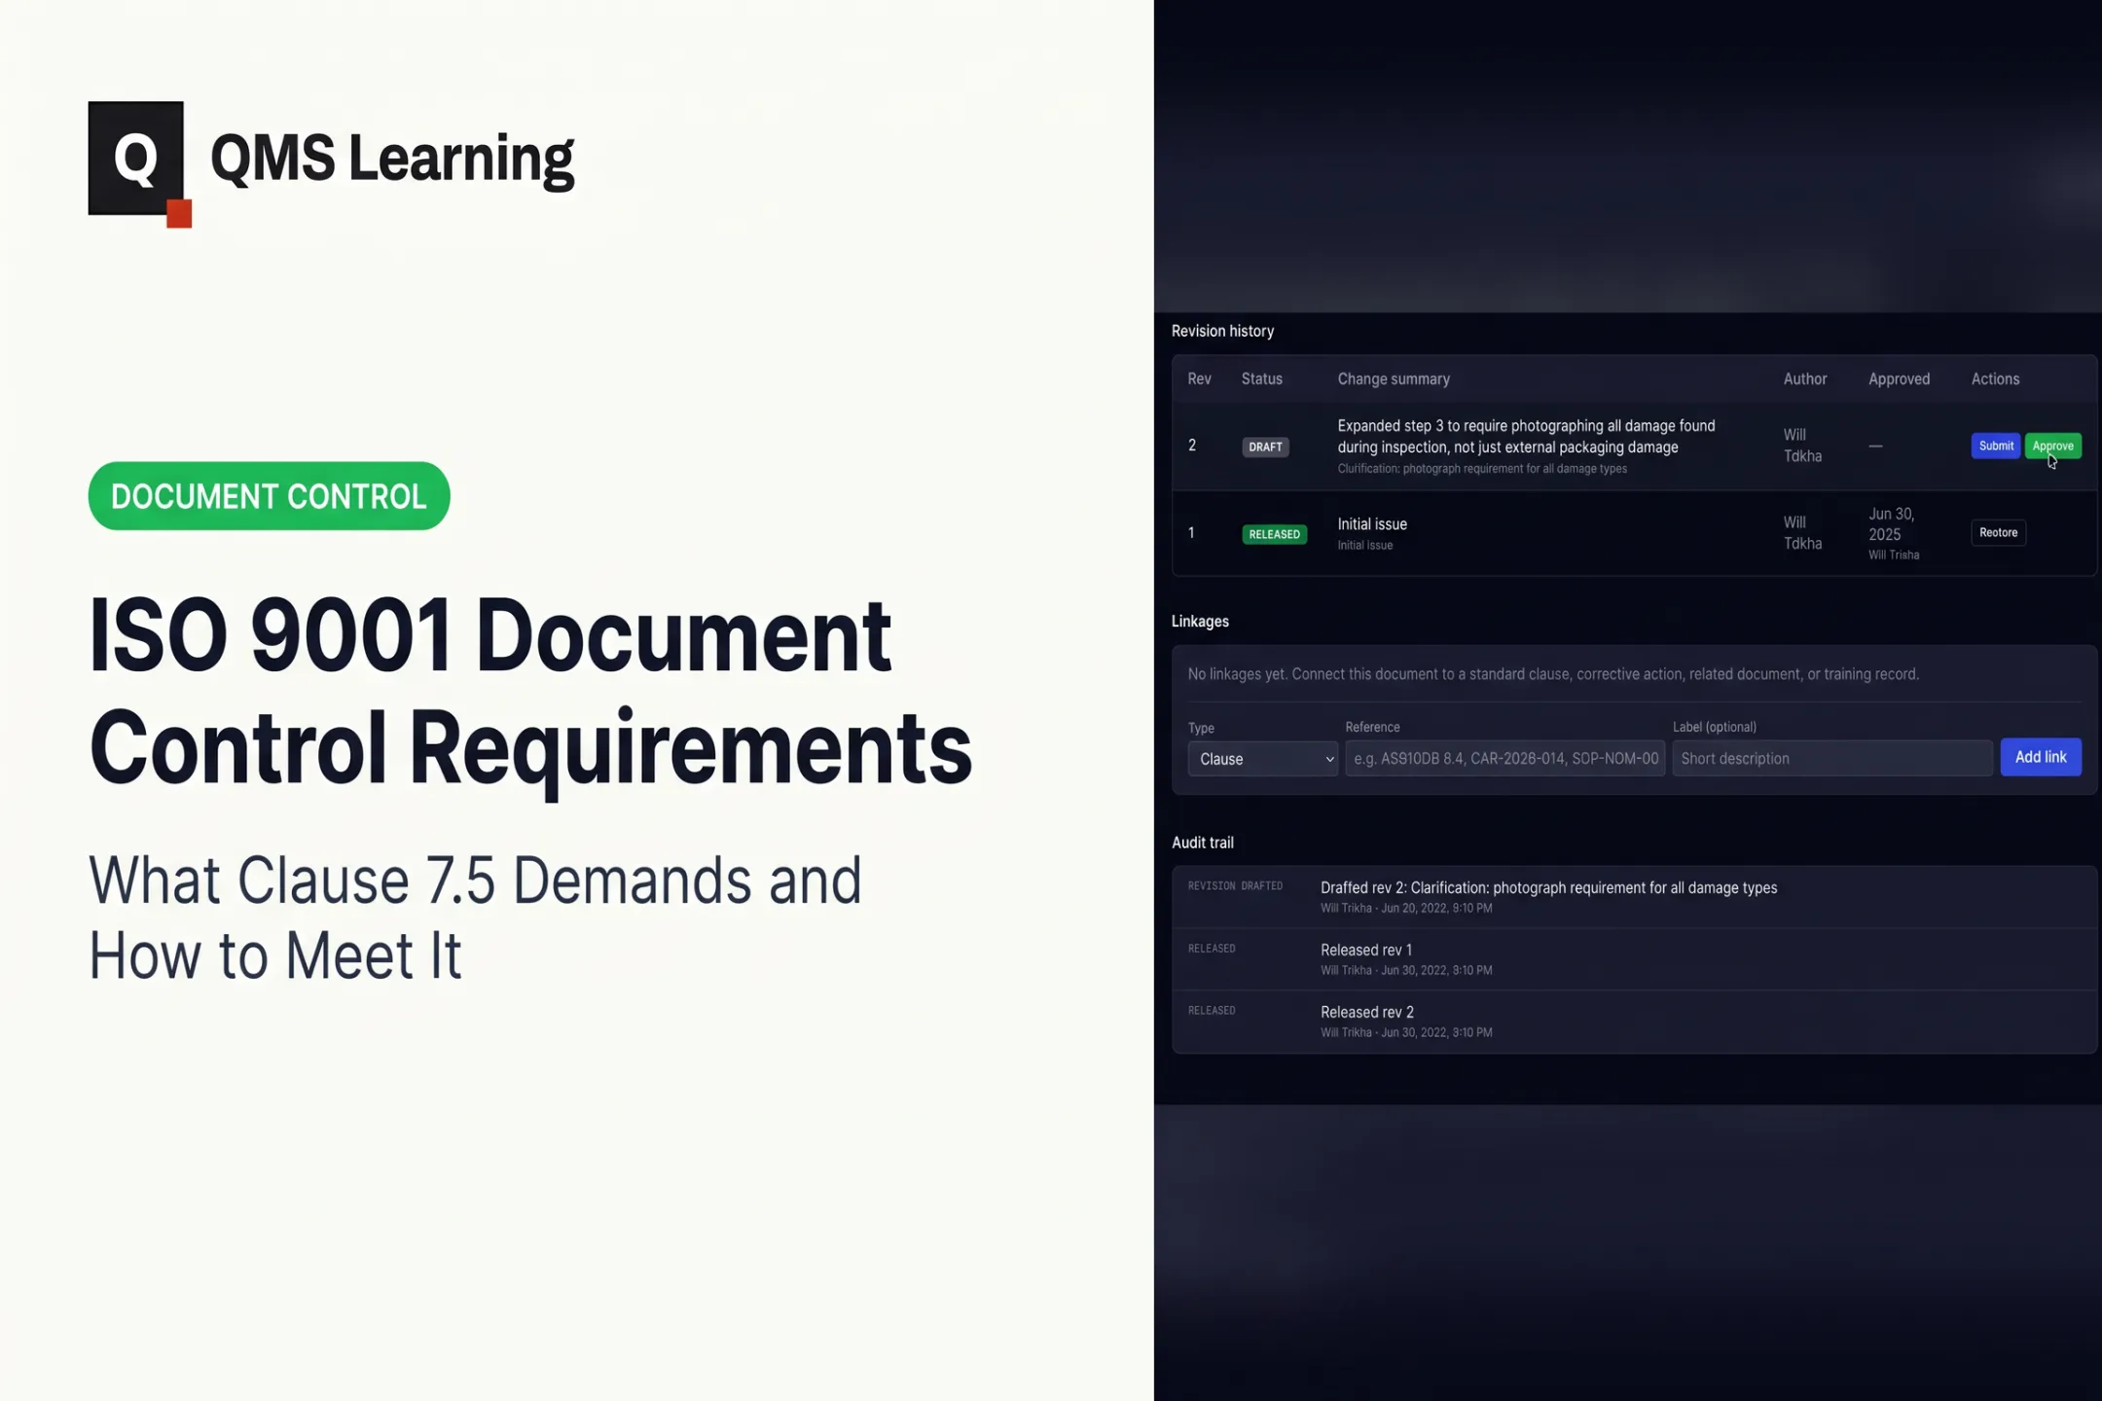Select the 'Expanded step 3' change summary text

(x=1526, y=436)
